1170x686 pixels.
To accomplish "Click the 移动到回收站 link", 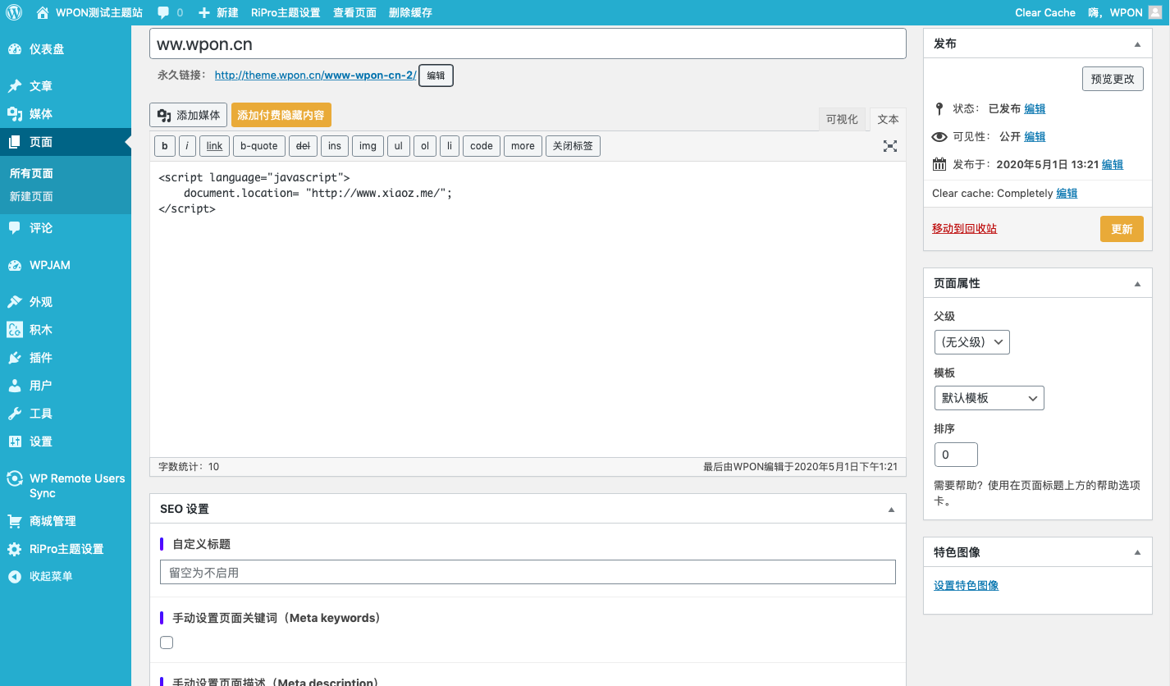I will coord(964,228).
